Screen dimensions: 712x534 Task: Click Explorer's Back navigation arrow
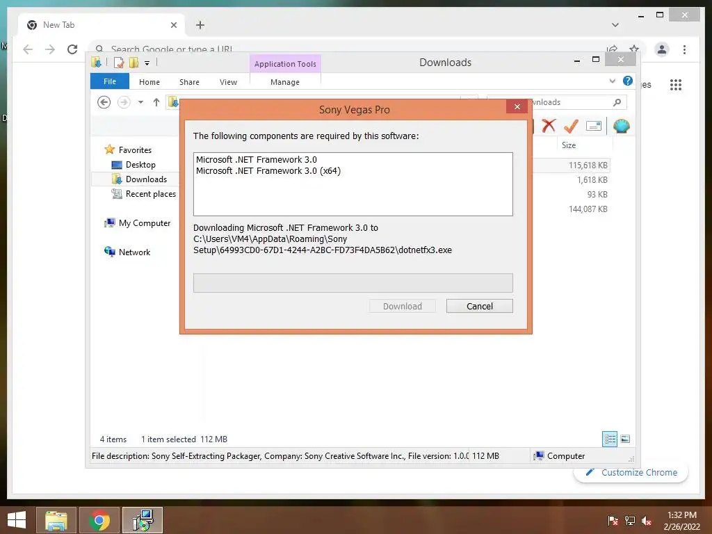tap(104, 102)
